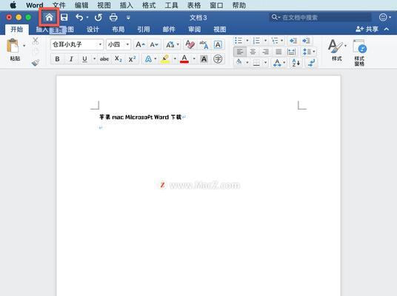The image size is (397, 296).
Task: Sort text with A-Z icon
Action: [x=296, y=62]
